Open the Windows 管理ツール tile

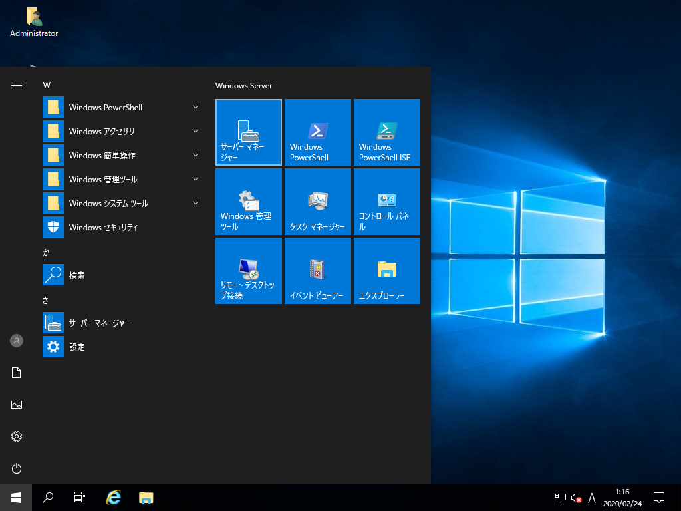tap(249, 201)
